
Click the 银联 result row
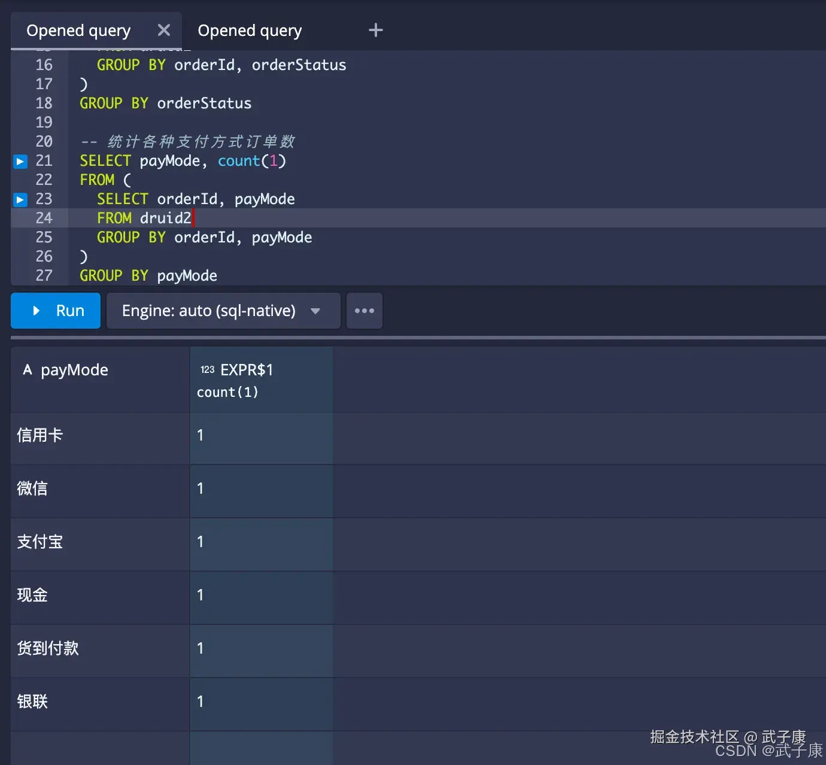(x=32, y=702)
